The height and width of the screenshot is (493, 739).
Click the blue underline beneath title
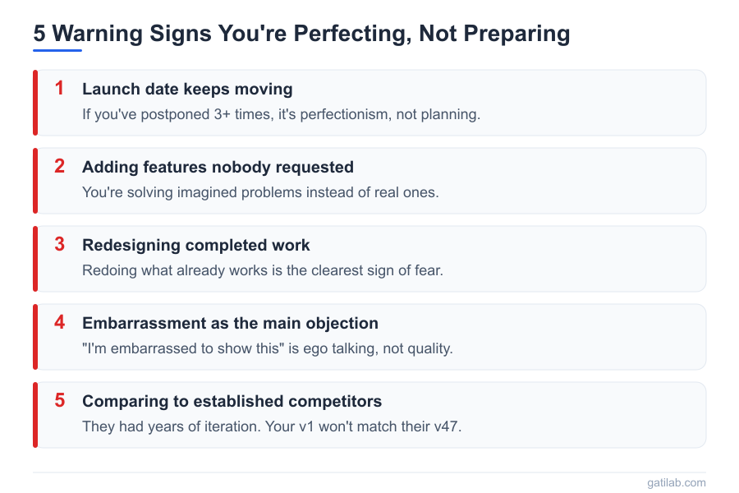point(57,50)
